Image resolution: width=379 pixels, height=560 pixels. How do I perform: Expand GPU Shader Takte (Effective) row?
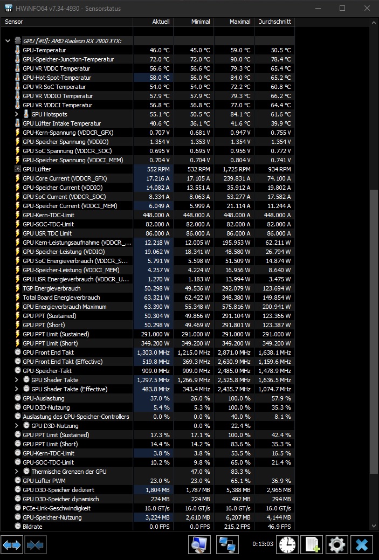pyautogui.click(x=16, y=389)
